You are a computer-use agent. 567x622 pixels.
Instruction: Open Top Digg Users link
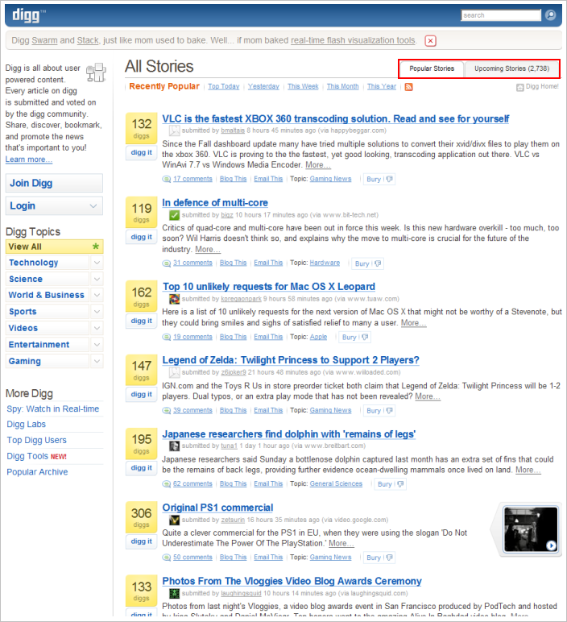[36, 441]
